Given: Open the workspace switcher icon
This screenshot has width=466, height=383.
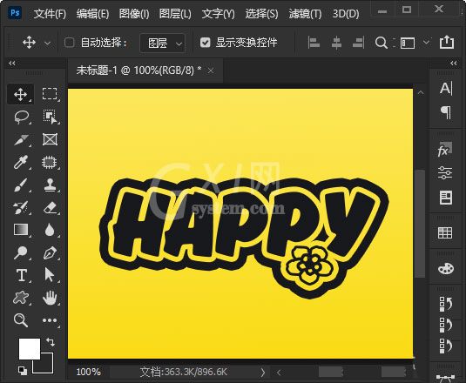Looking at the screenshot, I should click(408, 43).
